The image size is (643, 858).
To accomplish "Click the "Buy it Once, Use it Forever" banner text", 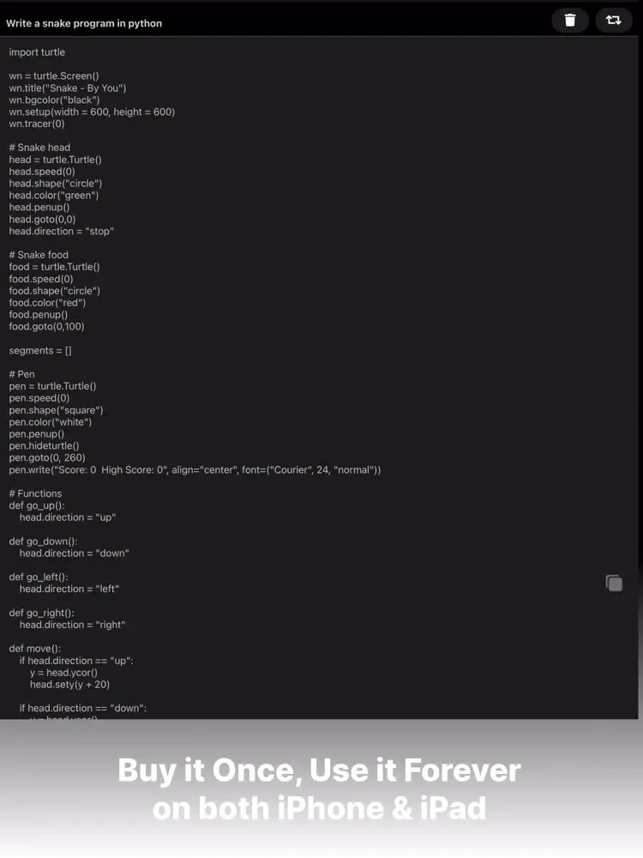I will click(x=319, y=770).
